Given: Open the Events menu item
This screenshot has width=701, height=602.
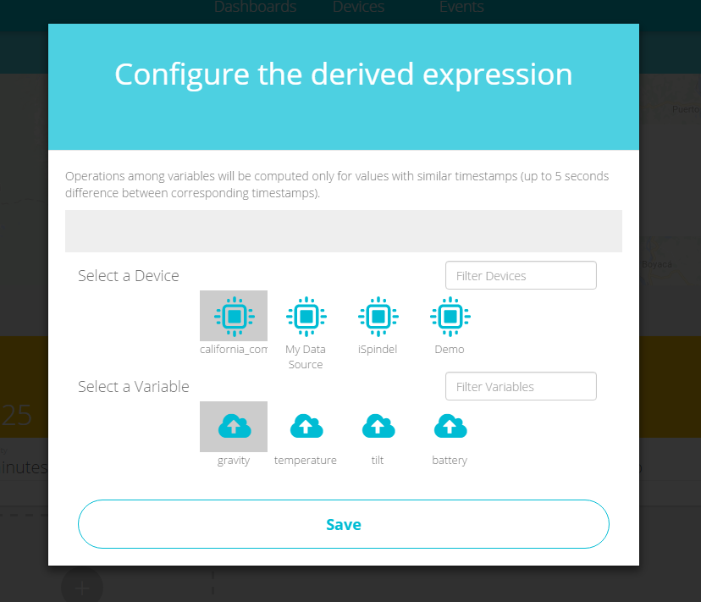Looking at the screenshot, I should (x=461, y=8).
